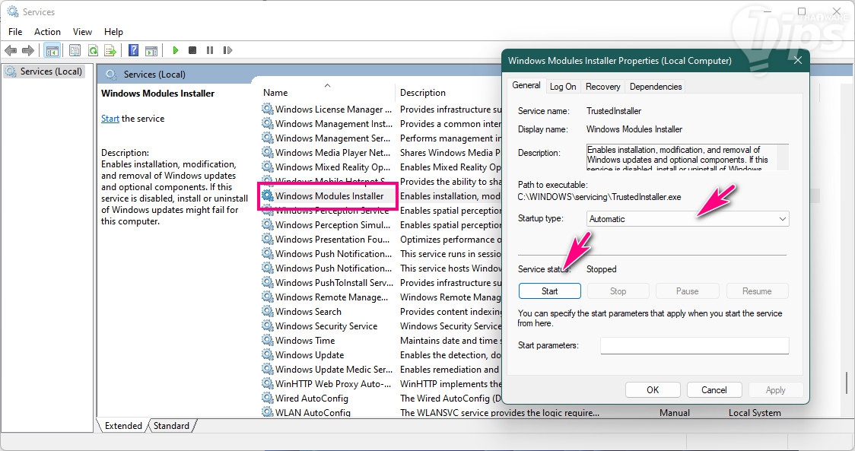Open the blue Help question mark icon
Screen dimensions: 855x451
(133, 50)
